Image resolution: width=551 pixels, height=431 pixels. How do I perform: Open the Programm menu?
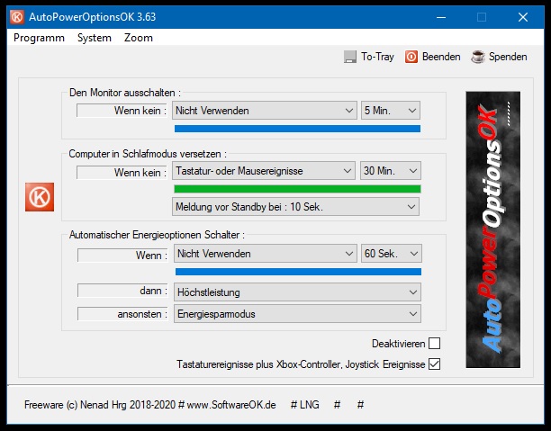coord(39,38)
